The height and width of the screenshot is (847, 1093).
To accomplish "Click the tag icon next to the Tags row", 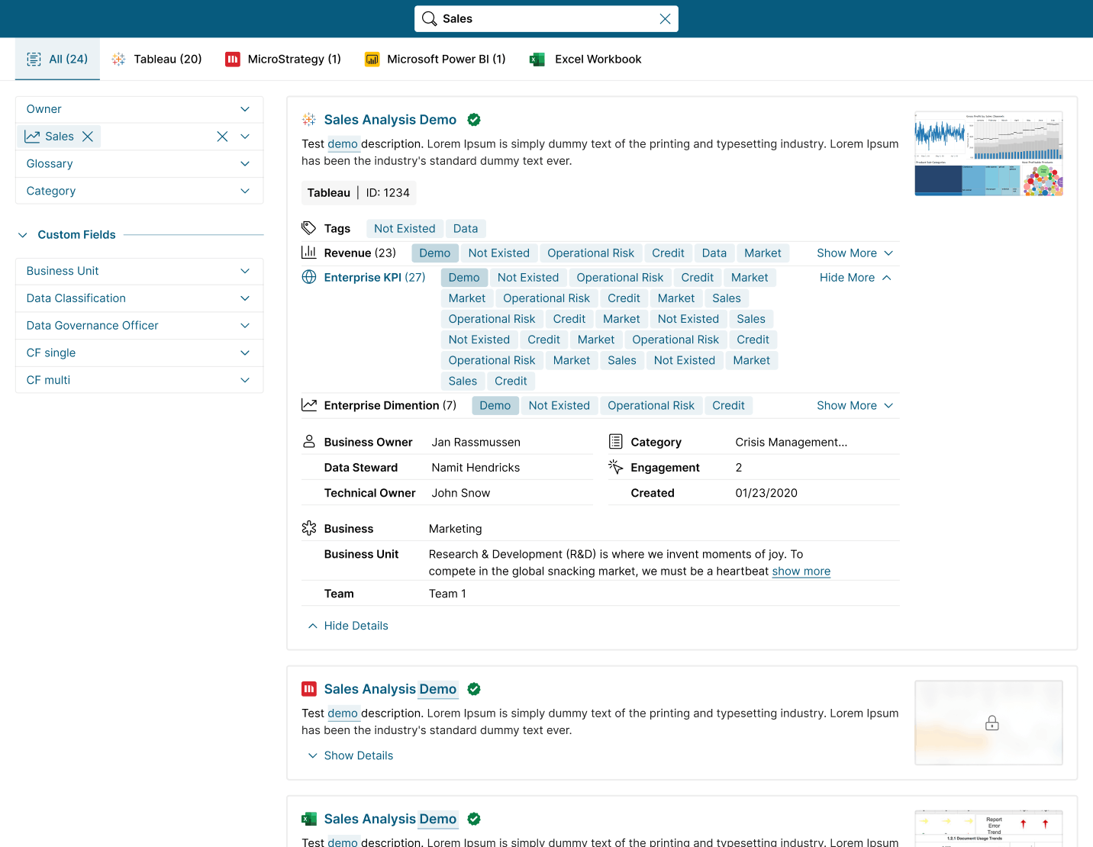I will (x=308, y=227).
